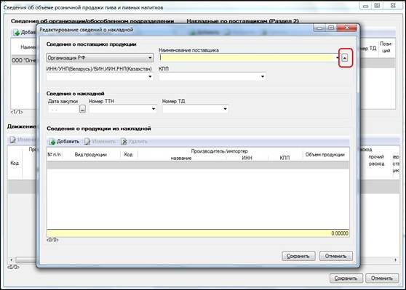
Task: Click the Вид продукции column header
Action: tap(91, 154)
